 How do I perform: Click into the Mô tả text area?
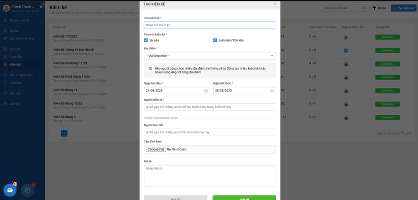click(x=210, y=176)
